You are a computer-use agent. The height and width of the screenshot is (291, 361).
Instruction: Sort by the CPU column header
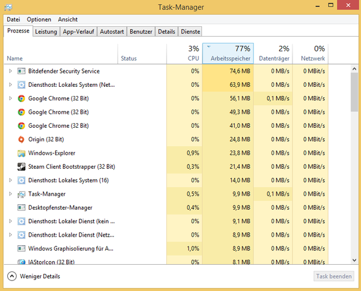pos(184,54)
